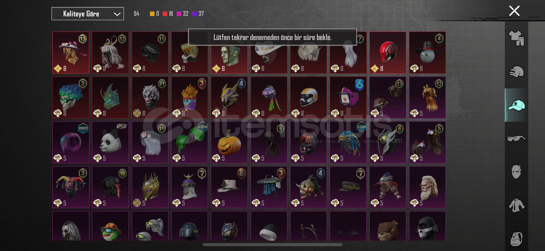Open the sunglasses category icon
Viewport: 545px width, 251px height.
click(516, 139)
